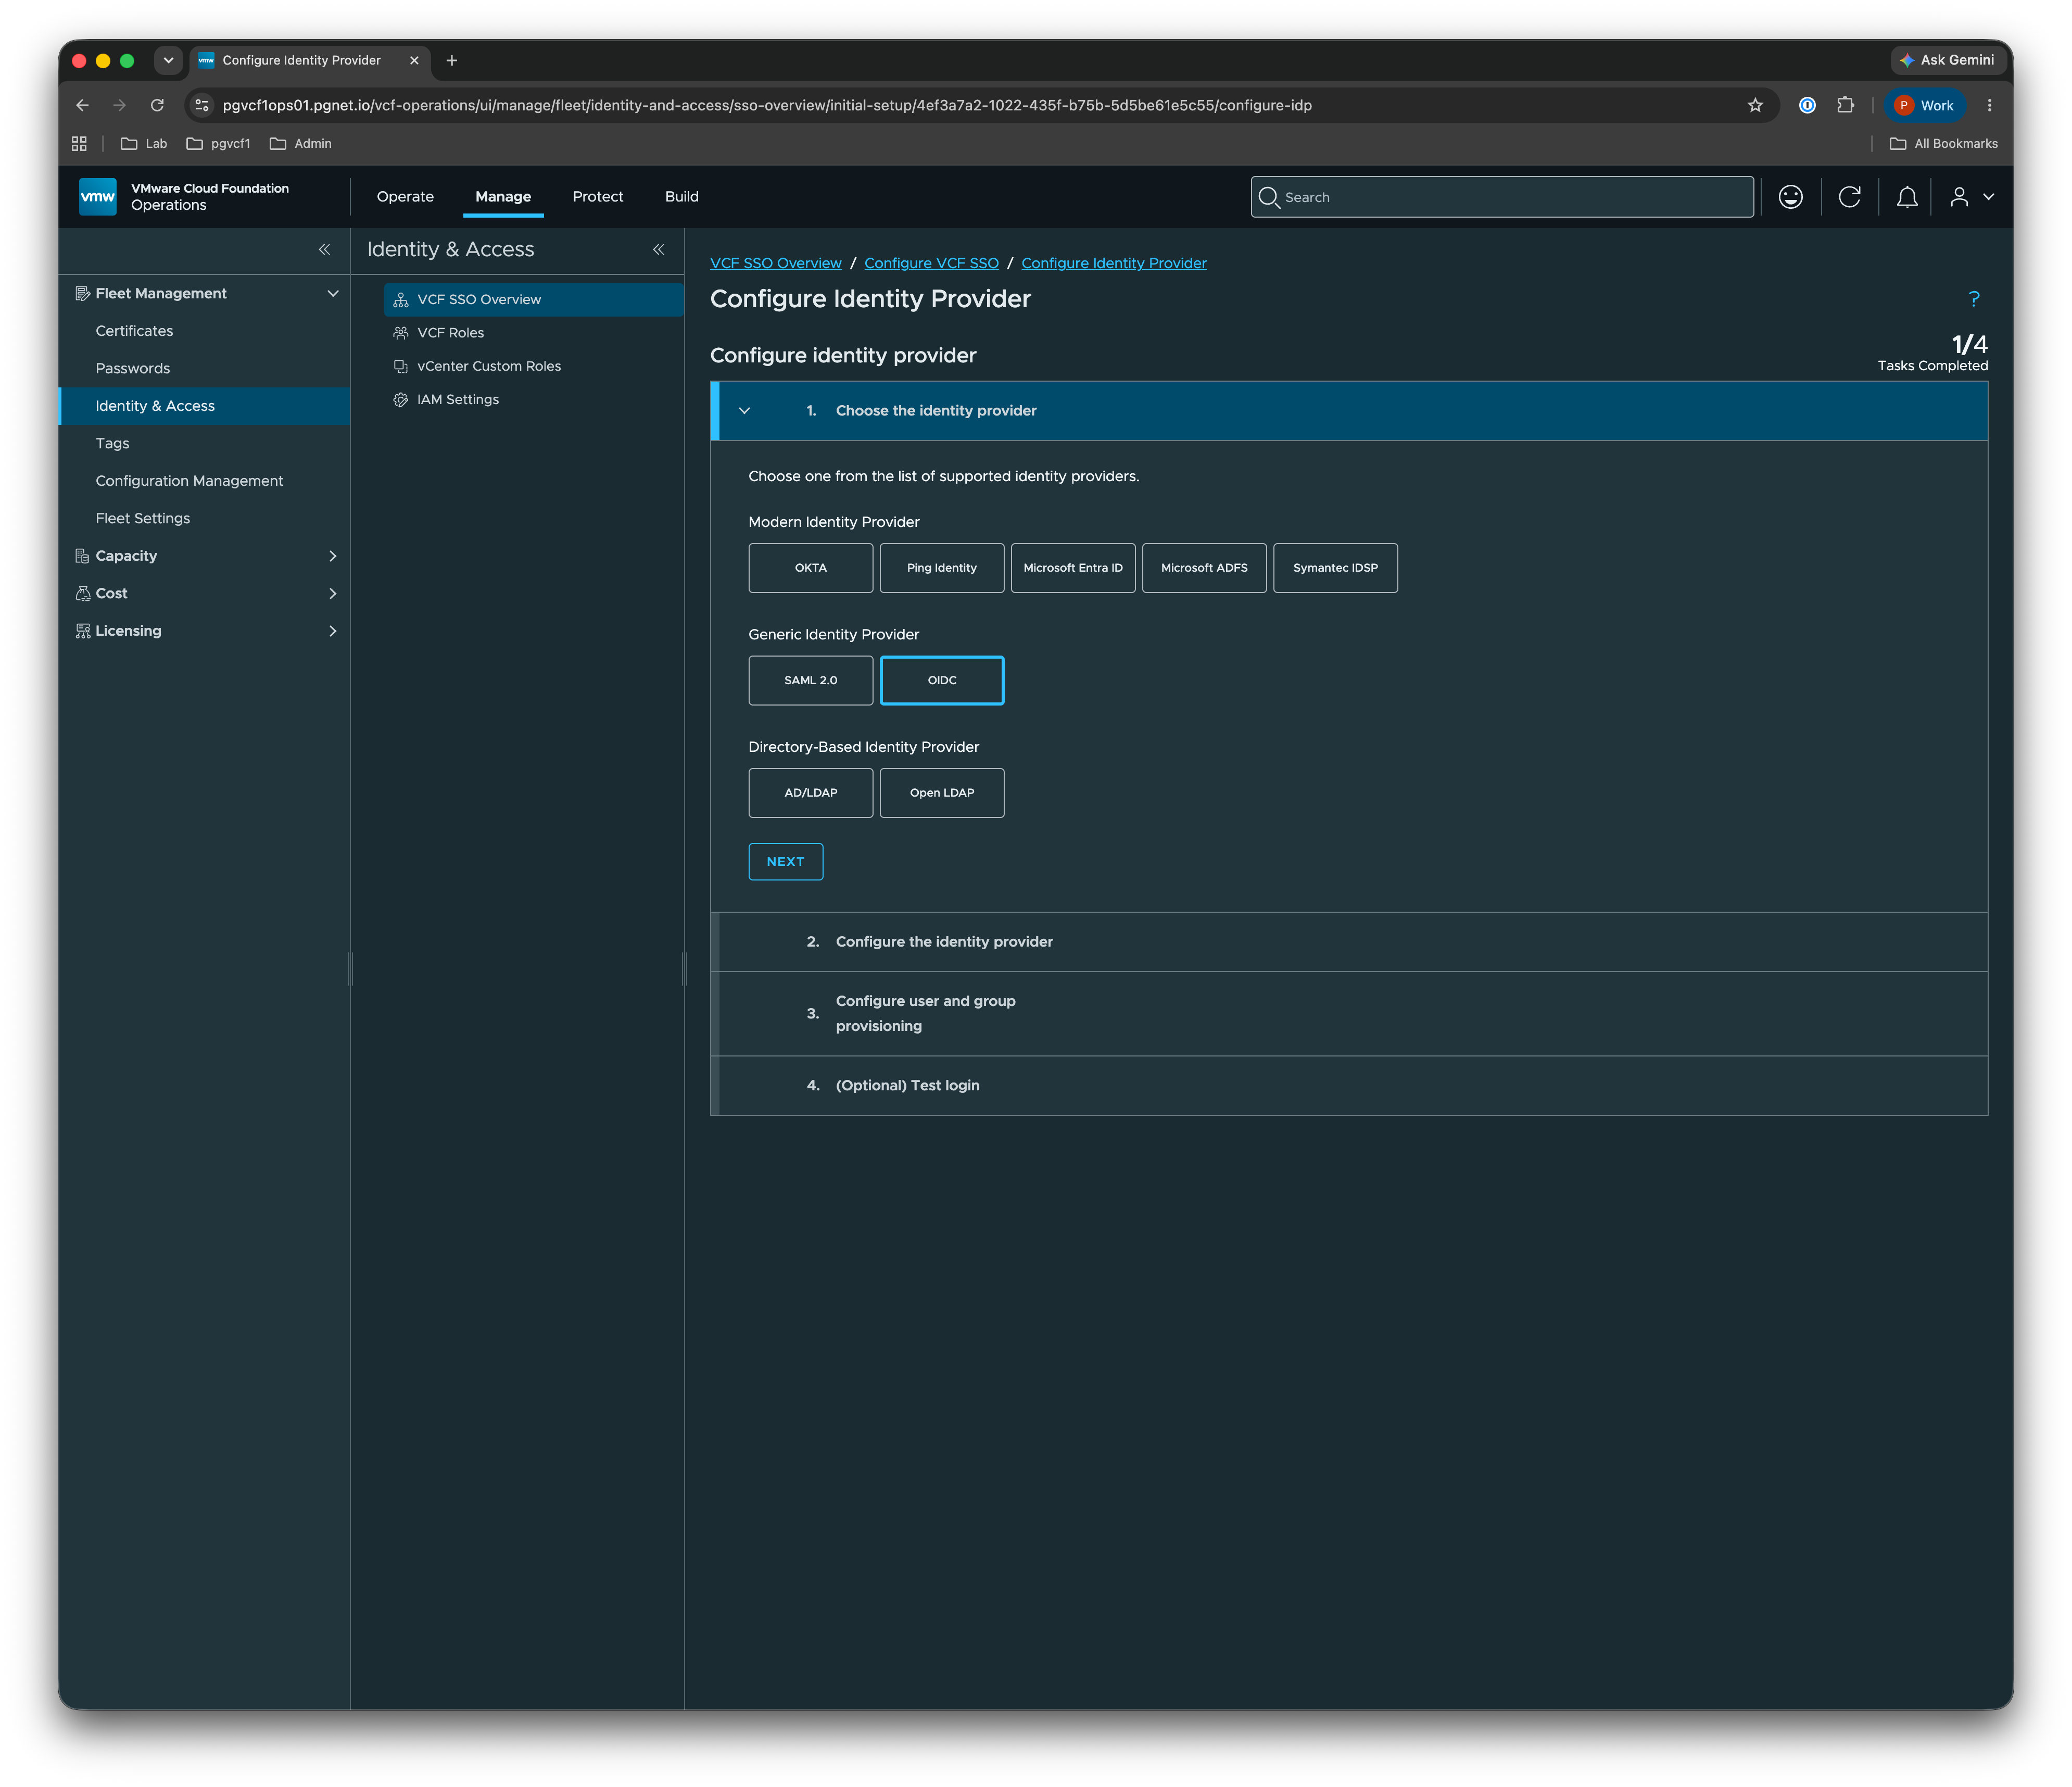Image resolution: width=2072 pixels, height=1787 pixels.
Task: Click the NEXT button
Action: tap(785, 862)
